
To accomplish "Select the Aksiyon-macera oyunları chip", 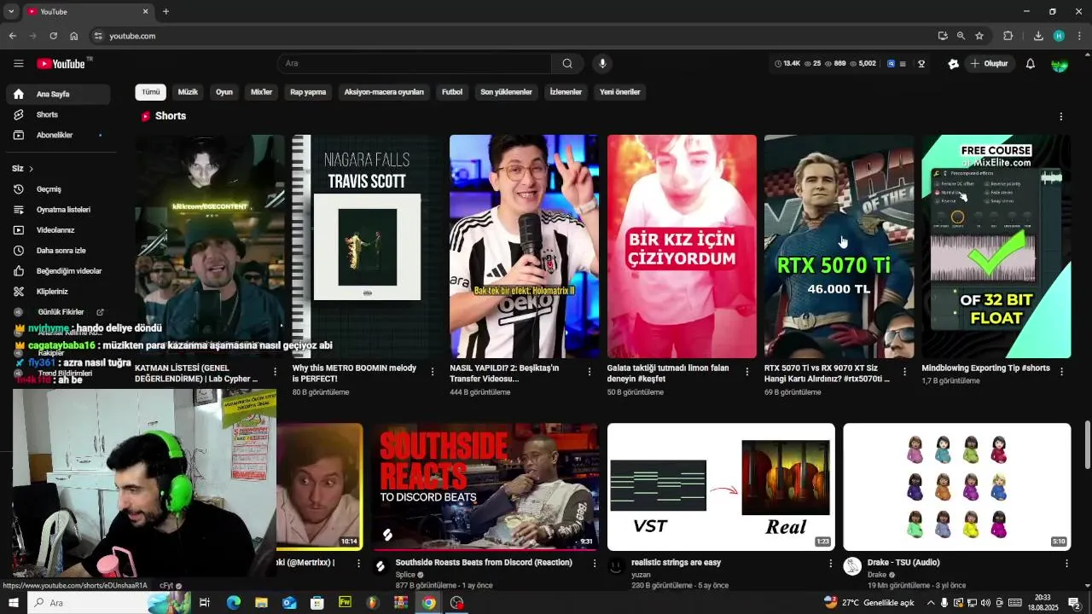I will click(x=384, y=92).
